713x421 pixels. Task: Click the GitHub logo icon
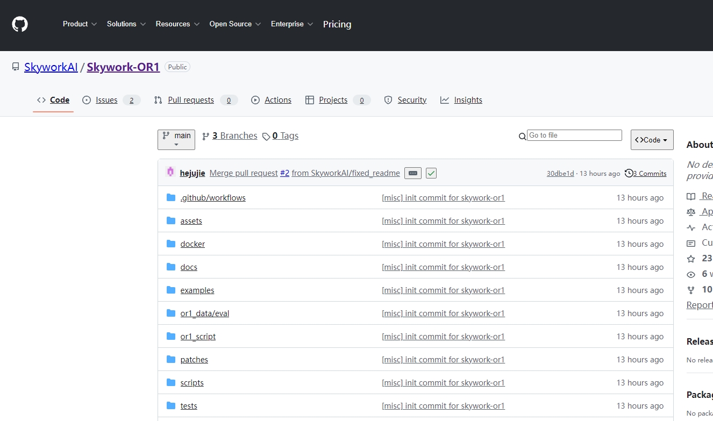pyautogui.click(x=20, y=24)
